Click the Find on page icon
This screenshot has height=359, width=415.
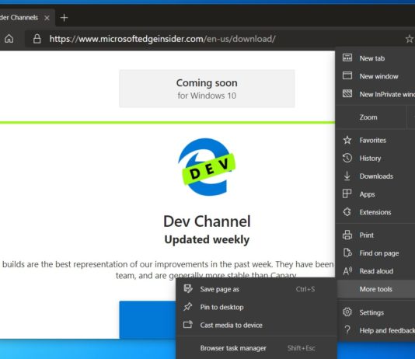tap(347, 253)
